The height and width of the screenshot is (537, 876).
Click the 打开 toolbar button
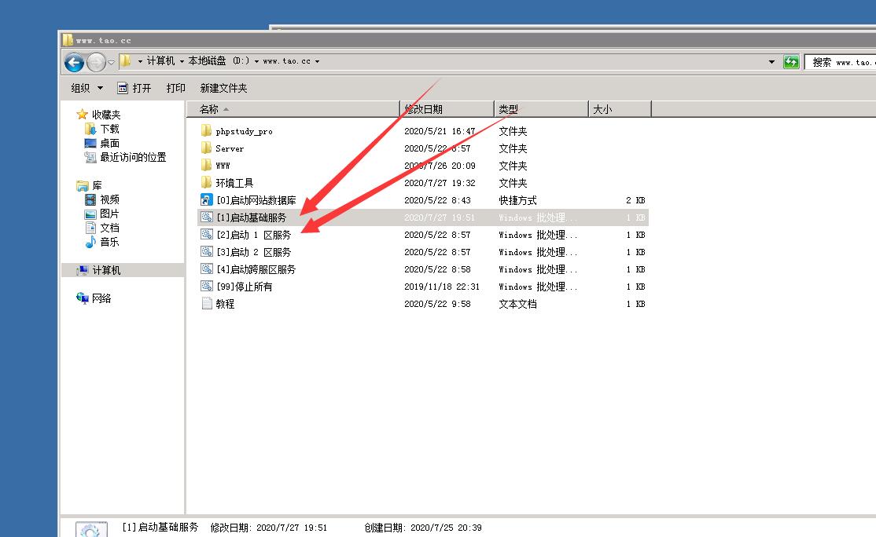click(x=134, y=88)
